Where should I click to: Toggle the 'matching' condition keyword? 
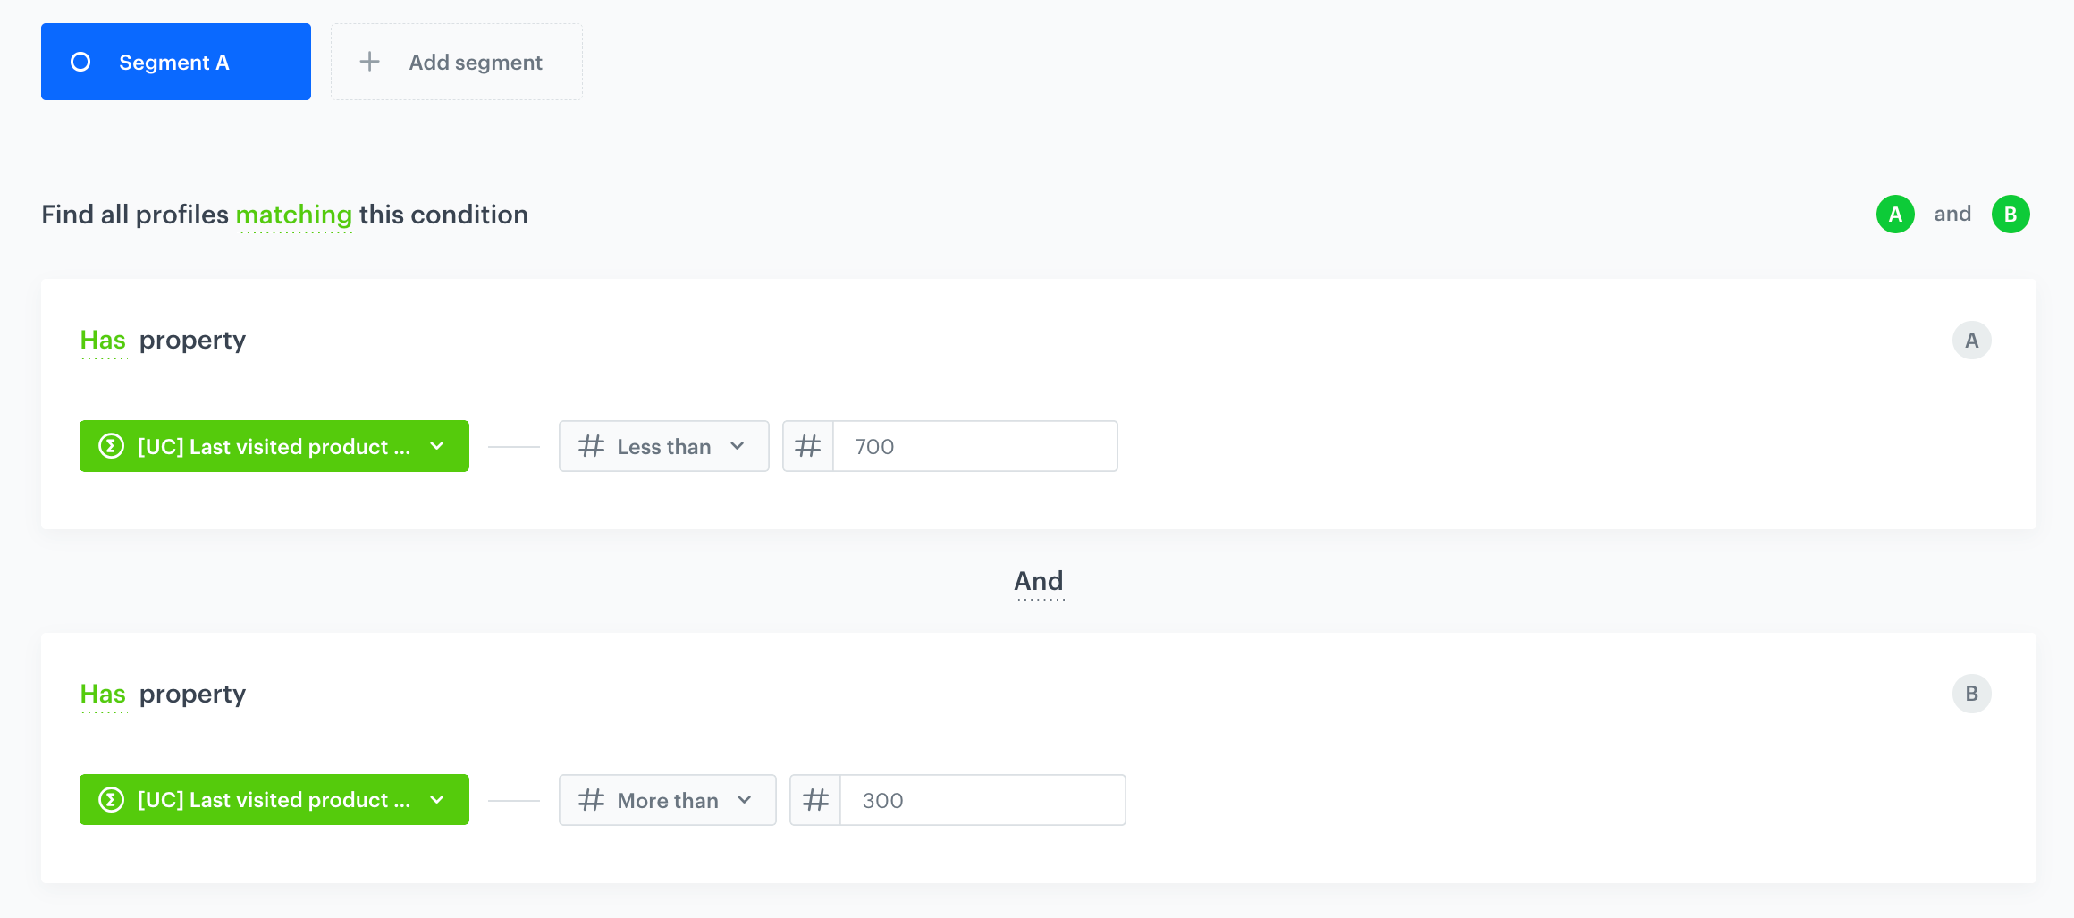(x=294, y=215)
